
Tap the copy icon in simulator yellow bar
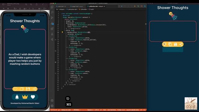(x=170, y=44)
